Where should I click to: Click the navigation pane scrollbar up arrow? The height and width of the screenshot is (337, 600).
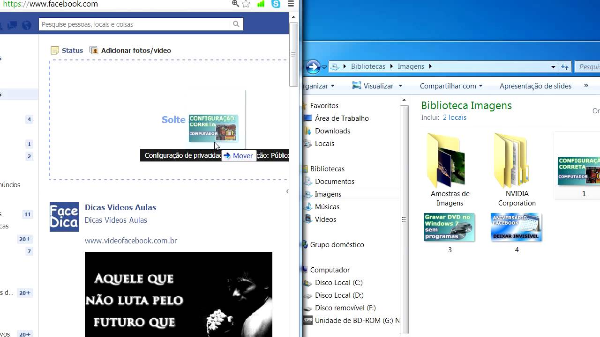[404, 100]
